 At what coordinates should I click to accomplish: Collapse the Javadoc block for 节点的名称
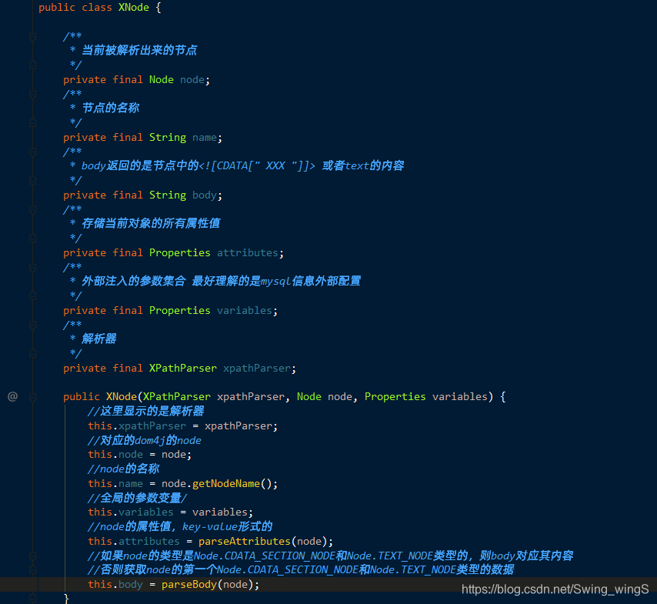[32, 95]
